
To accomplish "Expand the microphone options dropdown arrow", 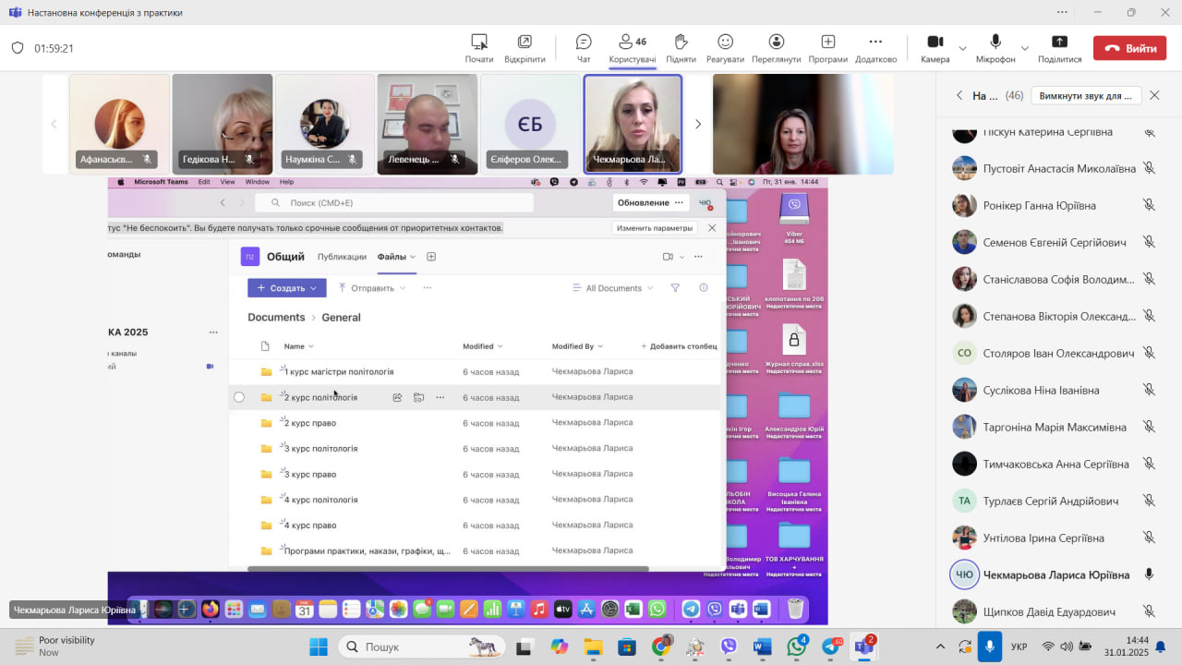I will click(x=1024, y=48).
